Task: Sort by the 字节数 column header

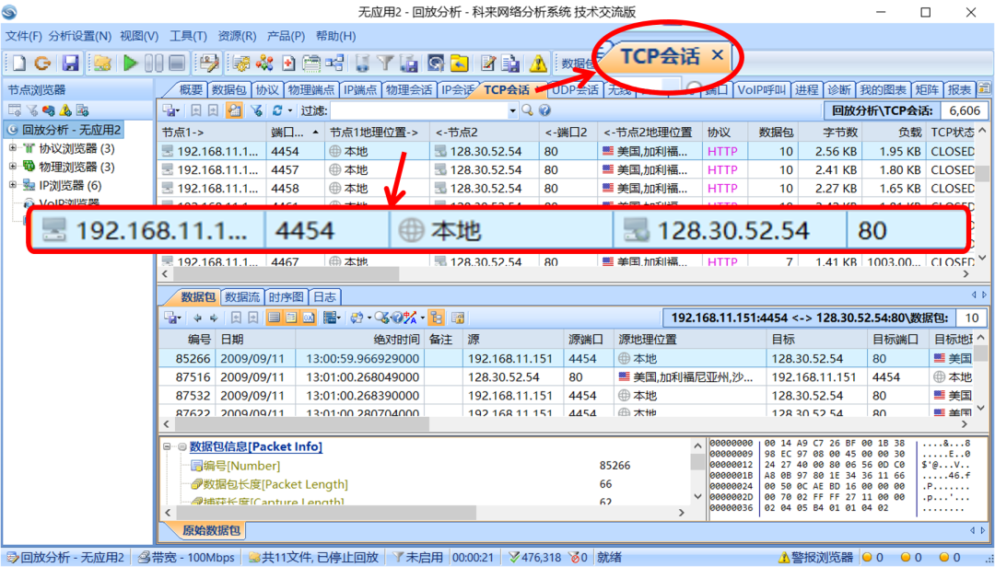Action: pos(831,132)
